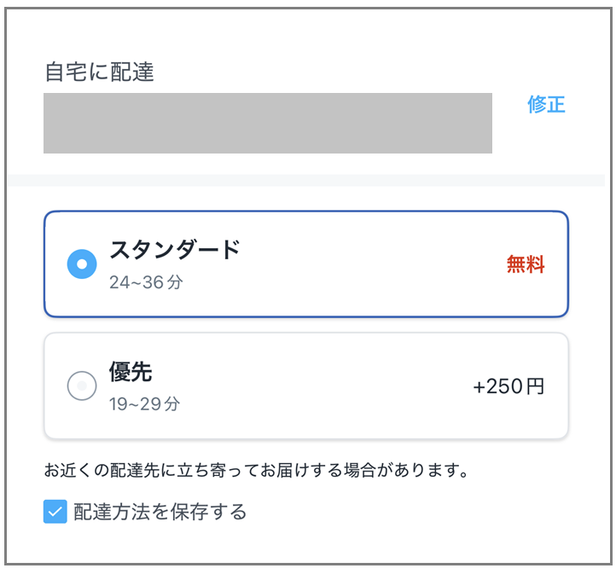Click the blue filled radio dot icon

tap(82, 264)
